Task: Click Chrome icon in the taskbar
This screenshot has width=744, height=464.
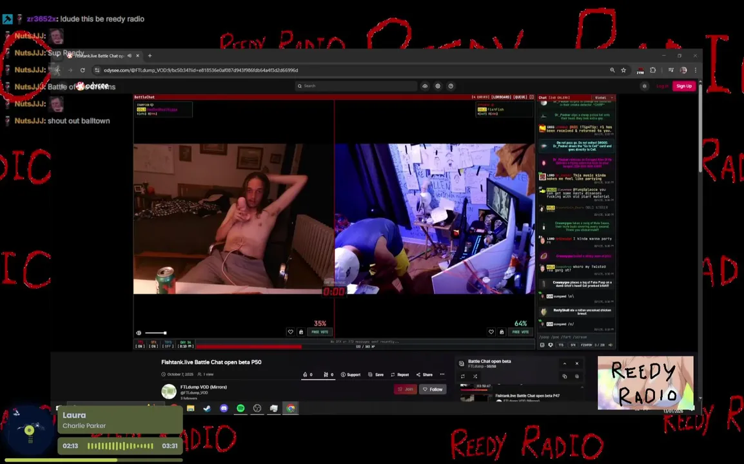Action: coord(291,409)
